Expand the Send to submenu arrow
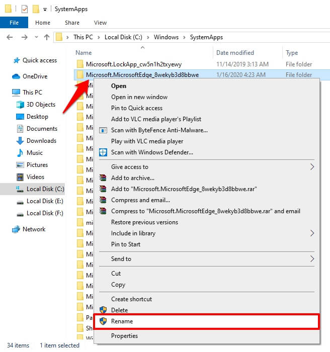This screenshot has height=352, width=330. point(312,259)
